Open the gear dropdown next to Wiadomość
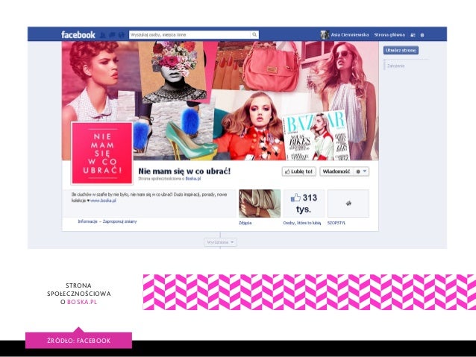The width and height of the screenshot is (476, 357). point(361,171)
